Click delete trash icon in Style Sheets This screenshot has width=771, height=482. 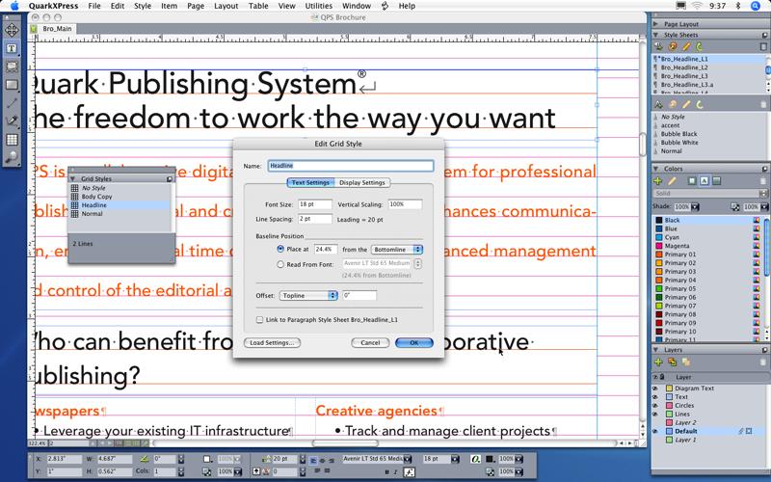(763, 46)
